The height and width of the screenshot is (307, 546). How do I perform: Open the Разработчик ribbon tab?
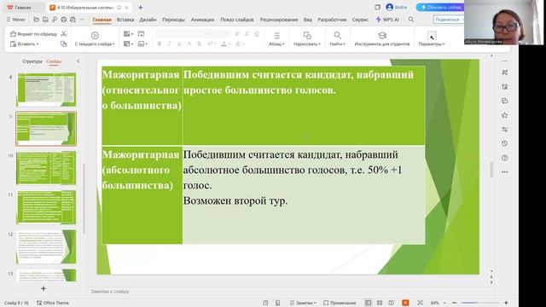click(x=332, y=20)
